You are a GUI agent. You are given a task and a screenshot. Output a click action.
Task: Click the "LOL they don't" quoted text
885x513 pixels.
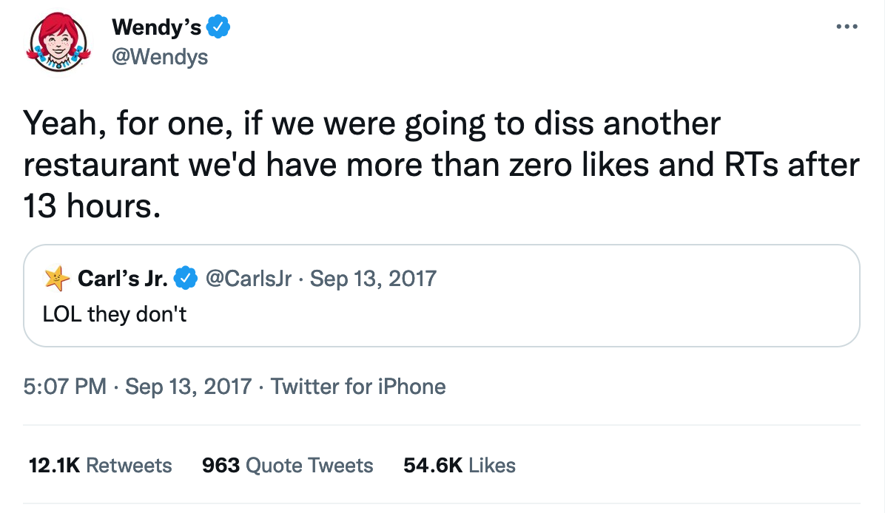click(x=115, y=313)
